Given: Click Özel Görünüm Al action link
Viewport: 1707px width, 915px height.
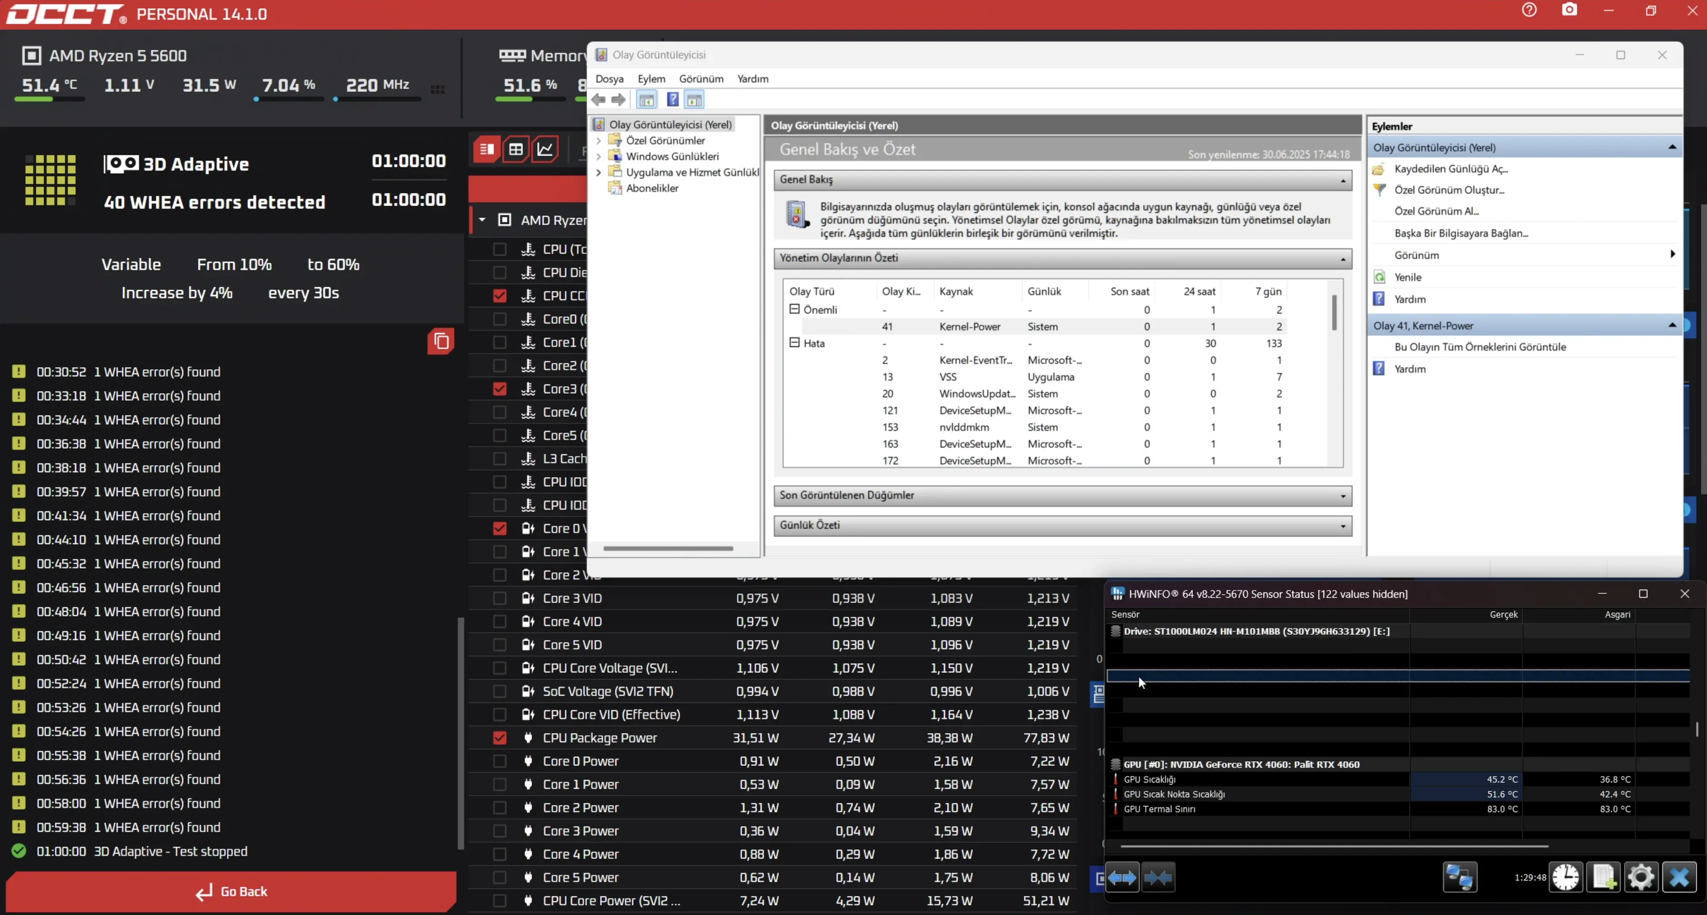Looking at the screenshot, I should point(1436,212).
